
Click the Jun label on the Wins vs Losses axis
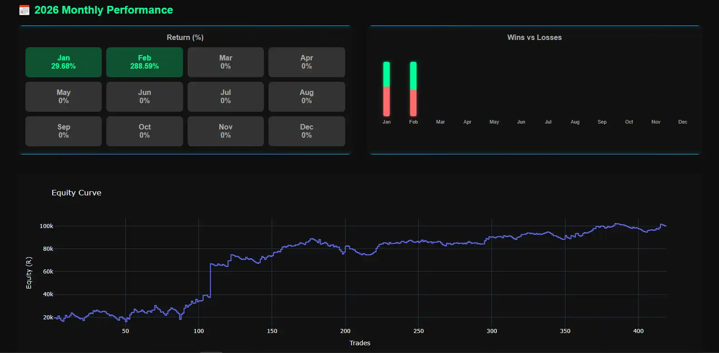(521, 122)
